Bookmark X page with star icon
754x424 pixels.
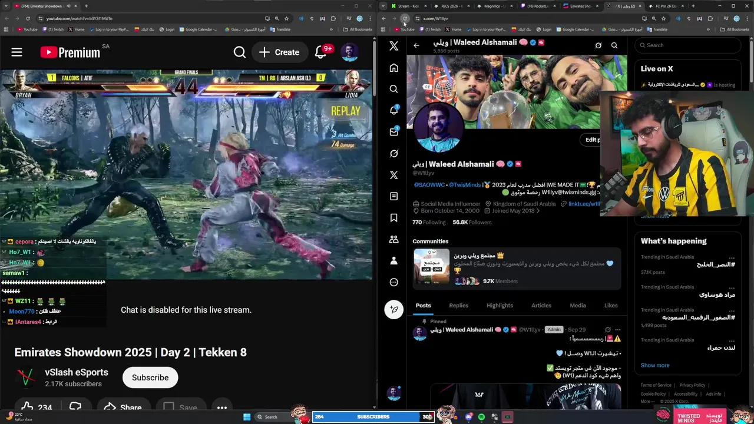click(663, 18)
